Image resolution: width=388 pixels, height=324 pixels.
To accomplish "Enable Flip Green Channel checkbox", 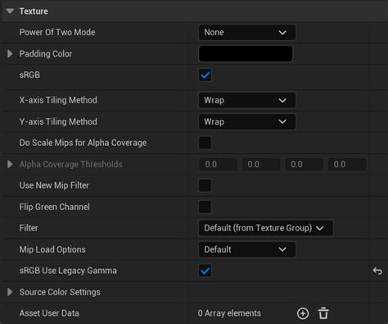I will pyautogui.click(x=205, y=207).
